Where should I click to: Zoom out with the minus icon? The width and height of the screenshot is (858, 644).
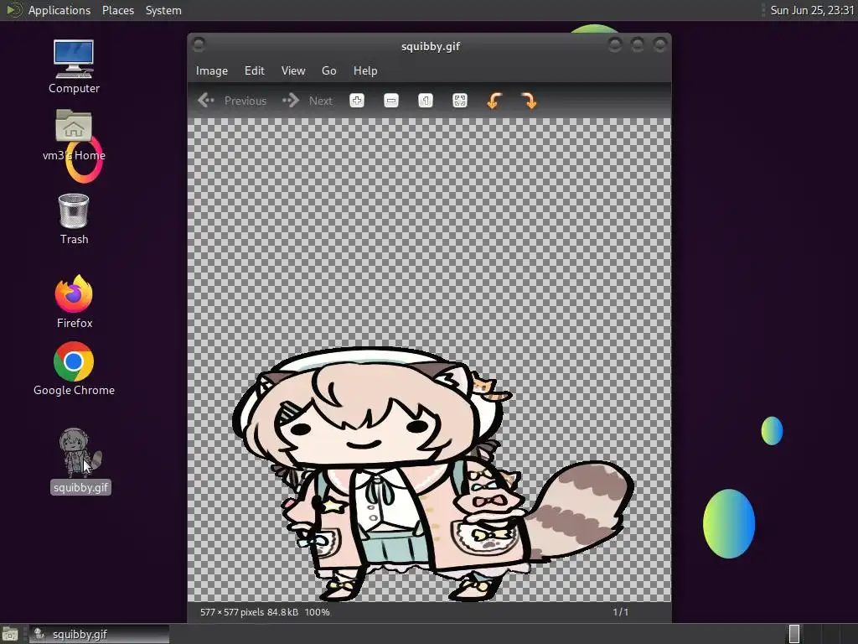point(391,101)
